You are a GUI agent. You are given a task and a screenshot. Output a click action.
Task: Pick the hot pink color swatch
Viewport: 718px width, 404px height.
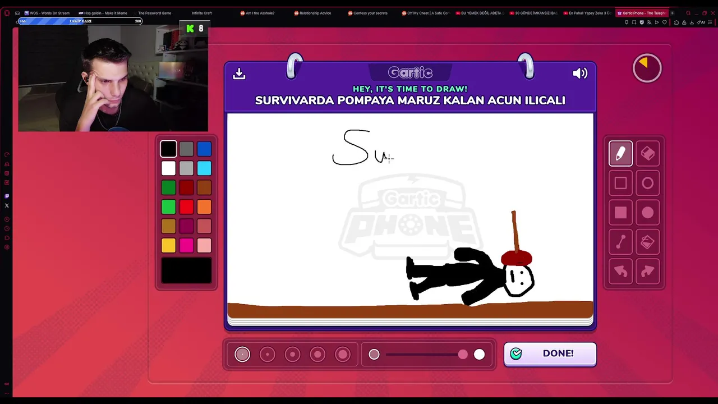coord(186,245)
